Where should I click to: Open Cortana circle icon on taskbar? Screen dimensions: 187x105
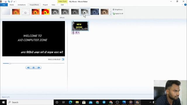click(x=57, y=102)
